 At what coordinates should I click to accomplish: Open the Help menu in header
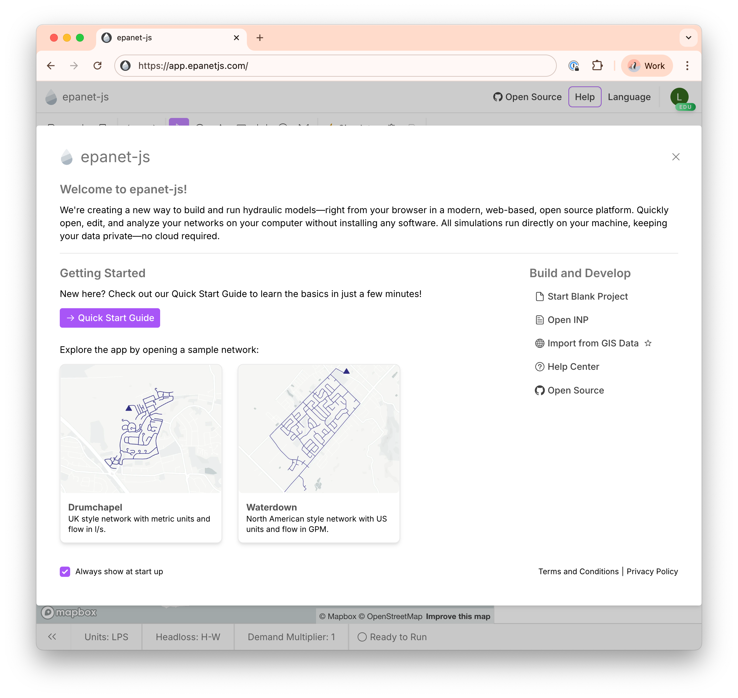click(x=585, y=97)
